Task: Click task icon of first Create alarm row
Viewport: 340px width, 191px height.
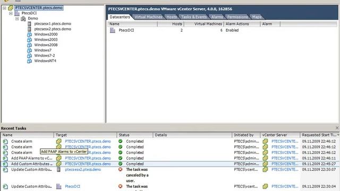Action: click(5, 142)
